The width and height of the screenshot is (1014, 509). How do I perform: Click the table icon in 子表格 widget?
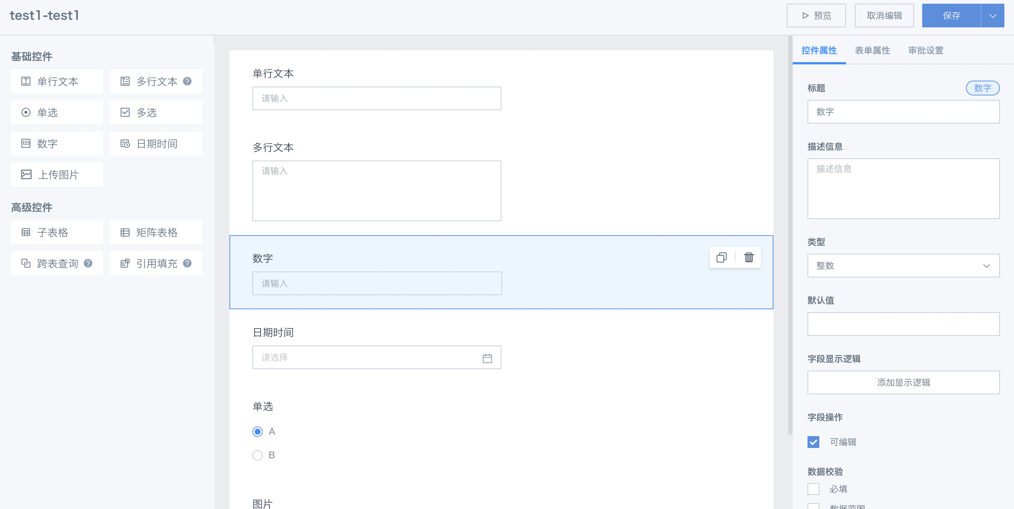26,232
